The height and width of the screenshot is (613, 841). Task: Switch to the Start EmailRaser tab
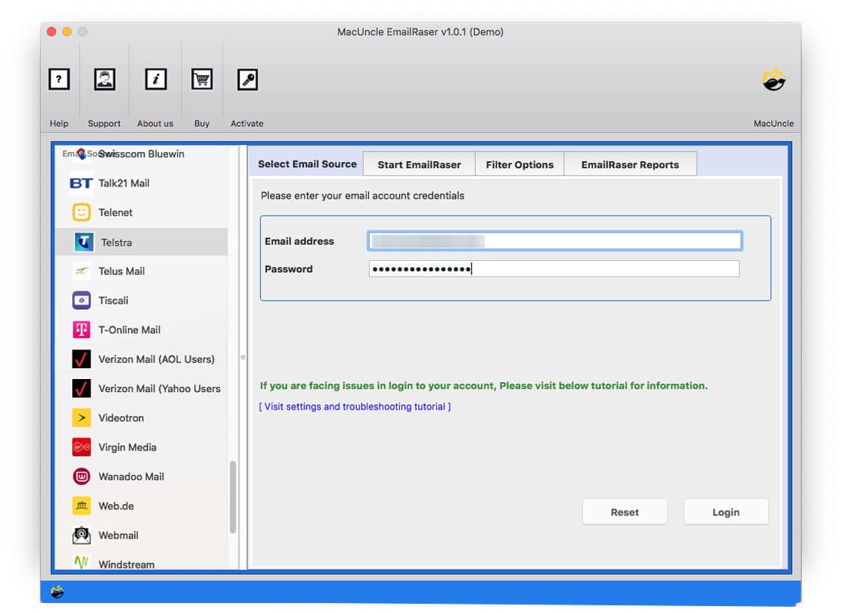click(418, 163)
